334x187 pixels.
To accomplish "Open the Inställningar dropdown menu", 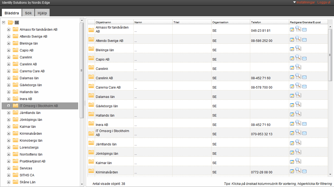I will (304, 2).
